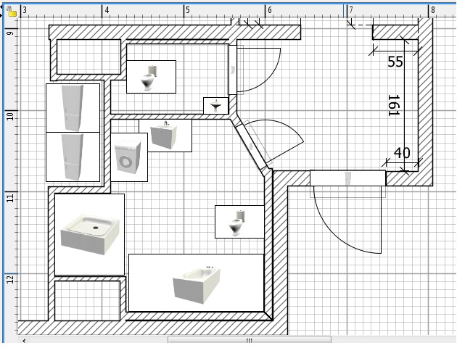Select the lower tall cabinet object
This screenshot has height=348, width=457.
[x=73, y=157]
